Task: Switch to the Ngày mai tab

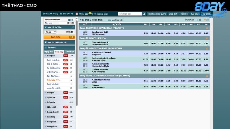Action: (x=49, y=52)
